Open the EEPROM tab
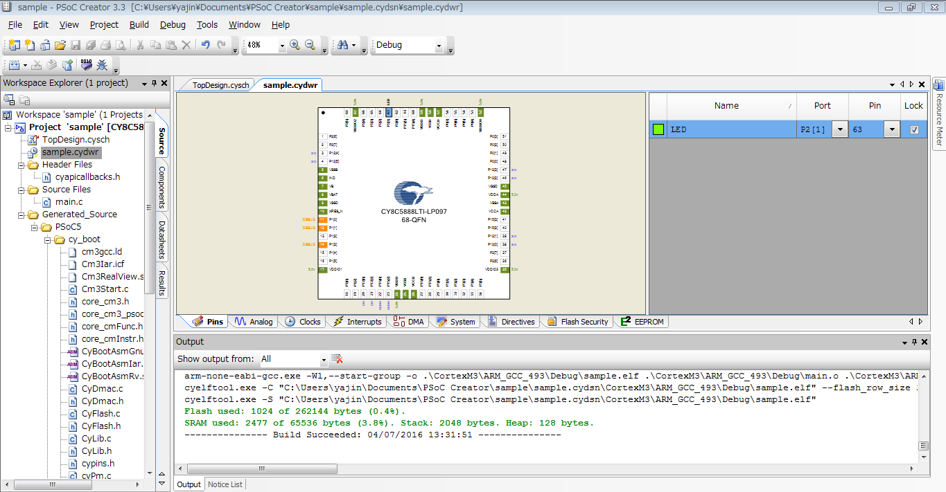This screenshot has width=946, height=492. click(x=642, y=322)
